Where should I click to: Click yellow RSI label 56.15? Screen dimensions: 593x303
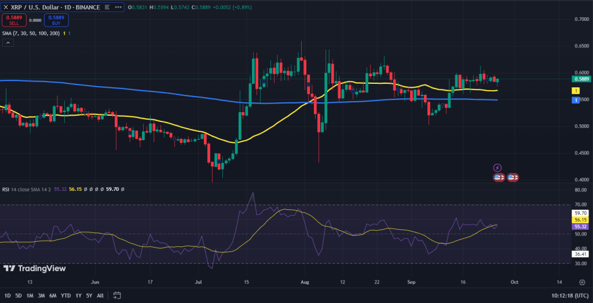pyautogui.click(x=580, y=220)
